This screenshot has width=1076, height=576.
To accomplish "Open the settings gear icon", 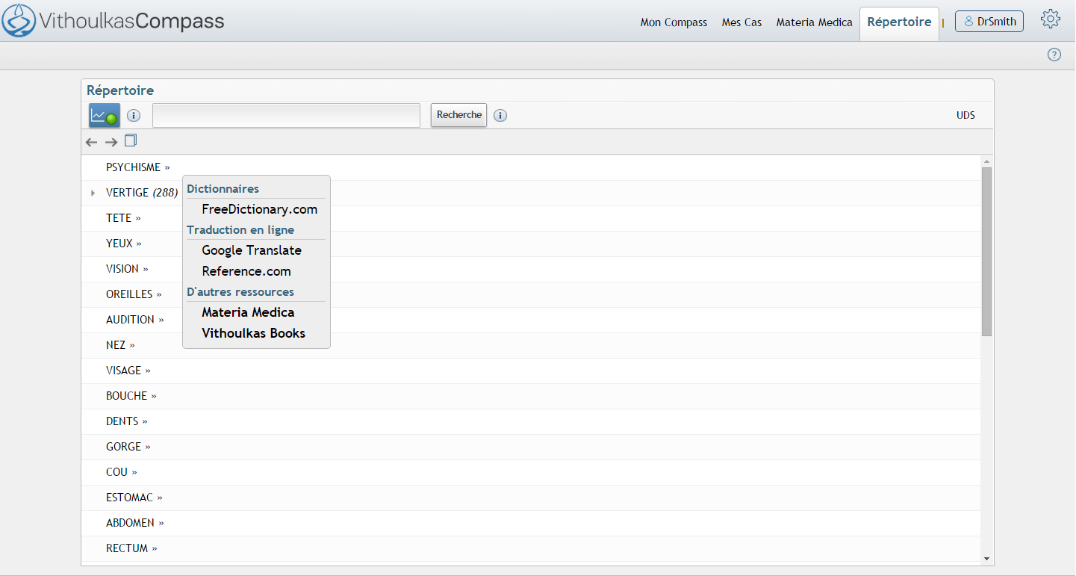I will click(x=1051, y=19).
